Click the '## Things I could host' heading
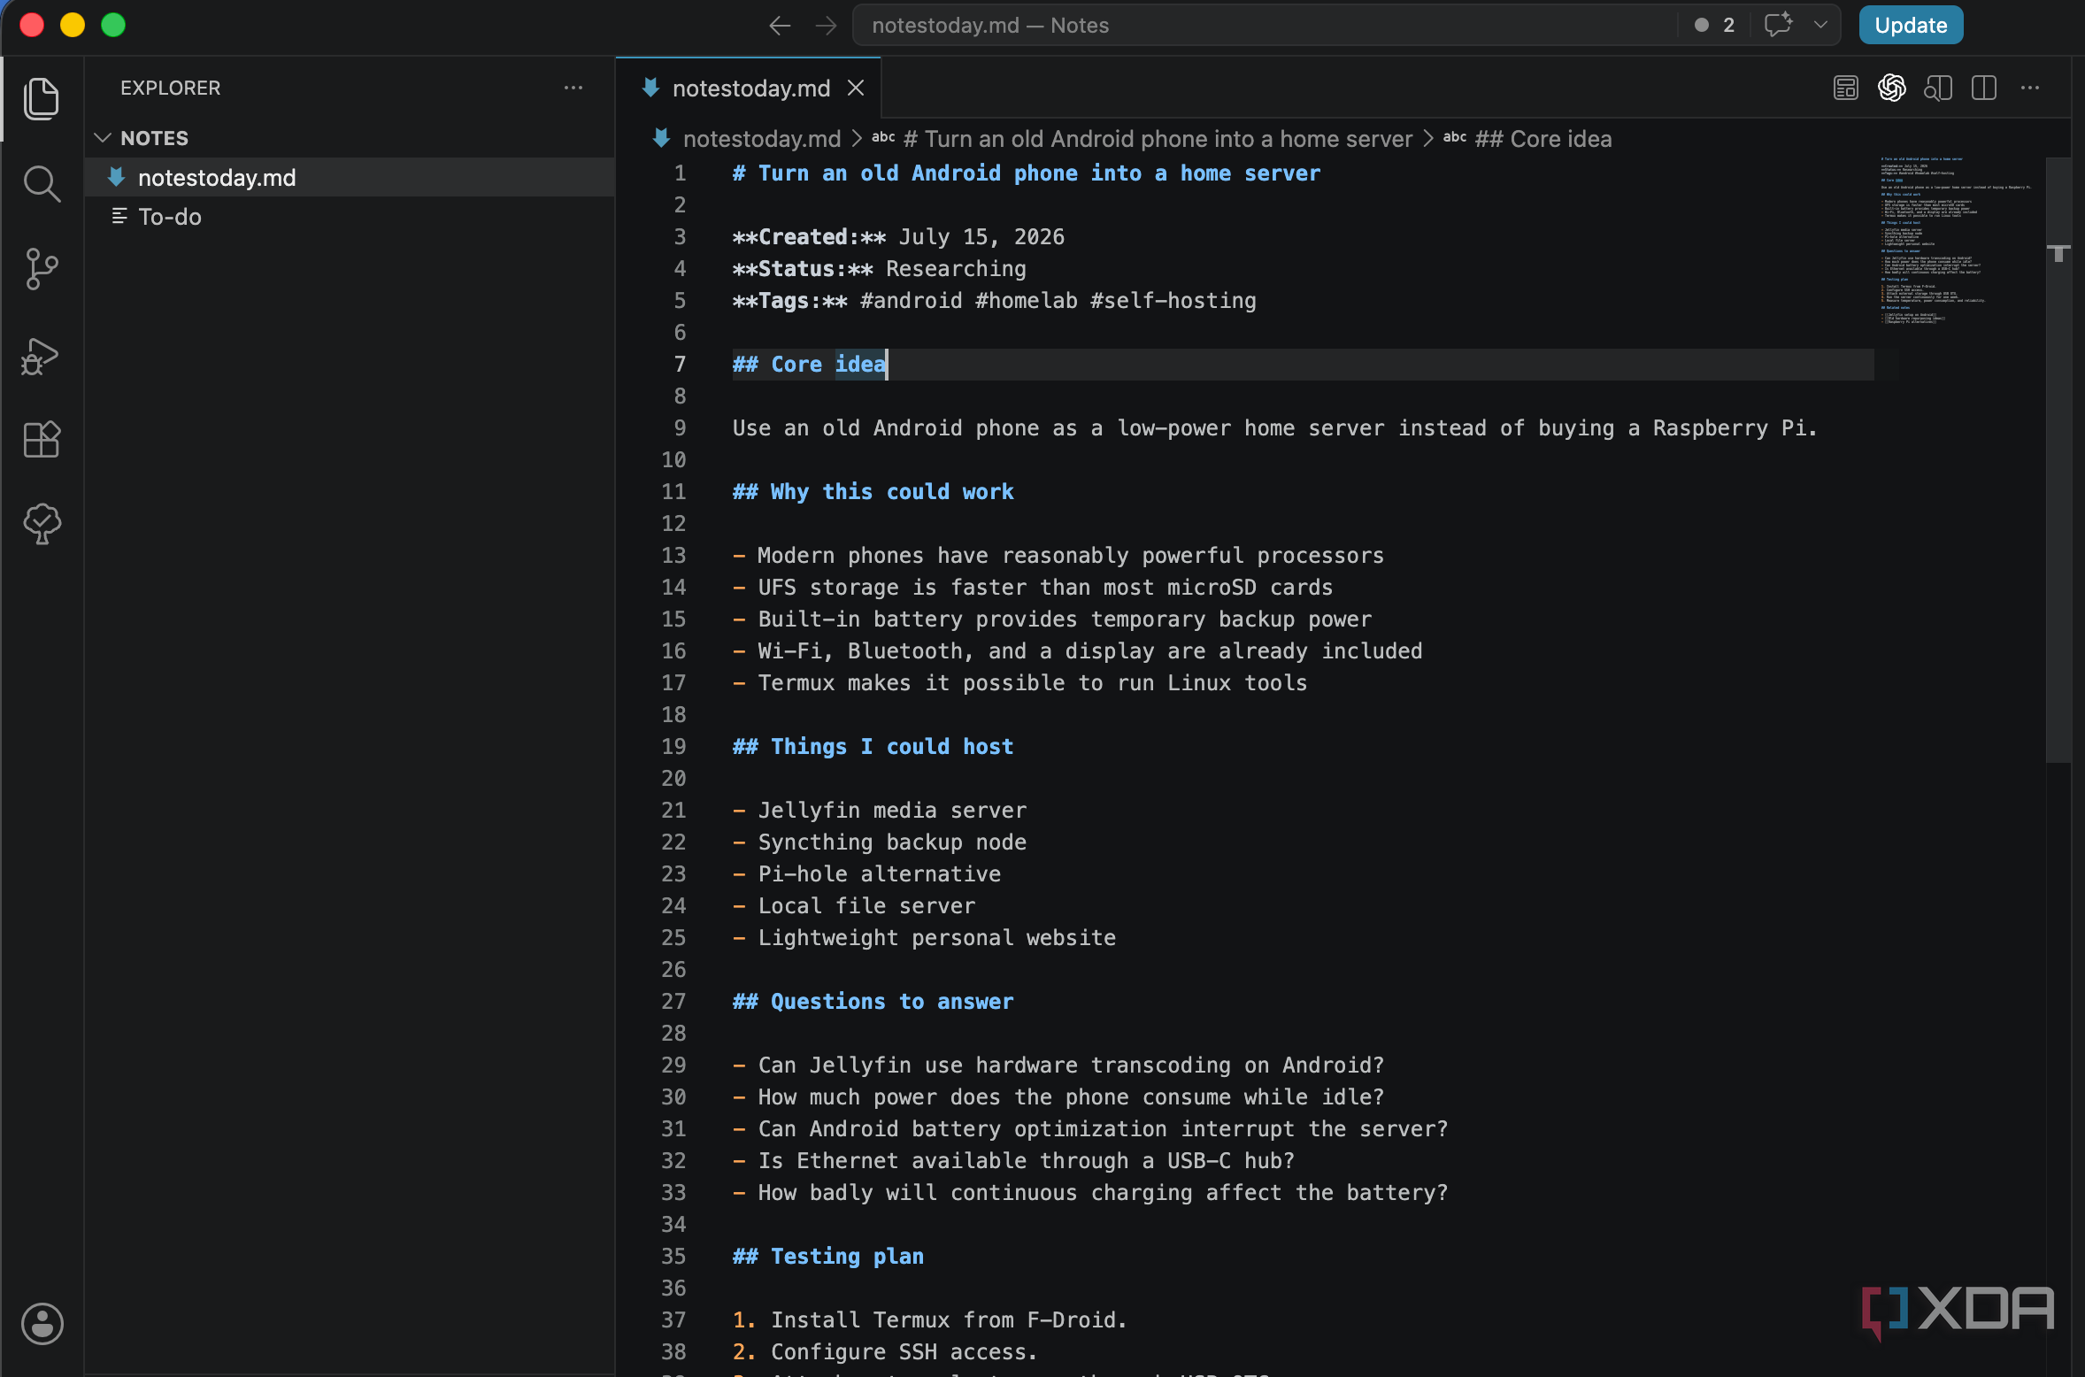The width and height of the screenshot is (2085, 1377). click(x=873, y=747)
